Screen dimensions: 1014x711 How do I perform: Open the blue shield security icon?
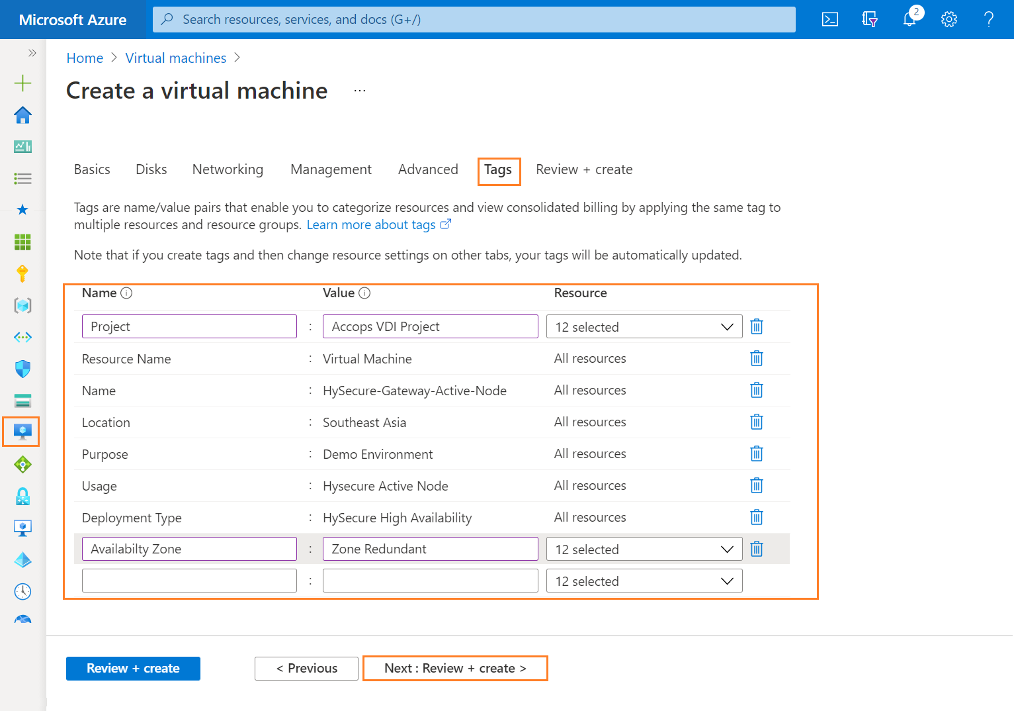pyautogui.click(x=22, y=369)
